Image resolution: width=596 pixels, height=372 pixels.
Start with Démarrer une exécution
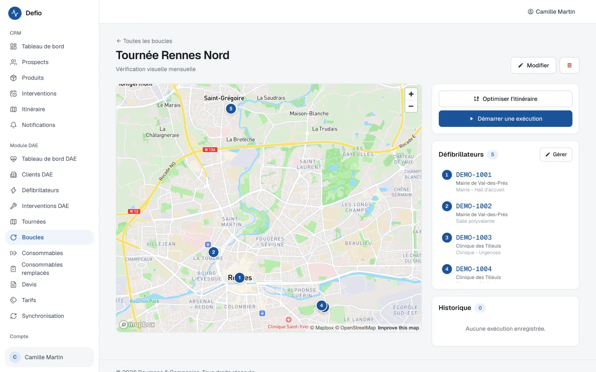pos(505,119)
